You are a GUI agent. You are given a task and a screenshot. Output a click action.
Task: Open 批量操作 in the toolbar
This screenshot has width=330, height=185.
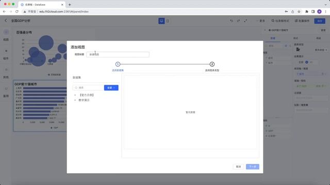tap(302, 21)
